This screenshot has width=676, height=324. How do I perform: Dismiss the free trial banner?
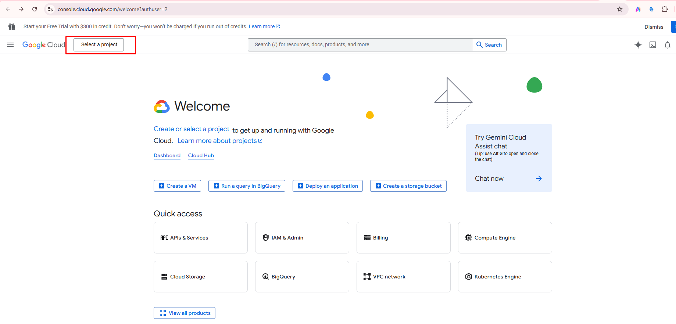(654, 27)
